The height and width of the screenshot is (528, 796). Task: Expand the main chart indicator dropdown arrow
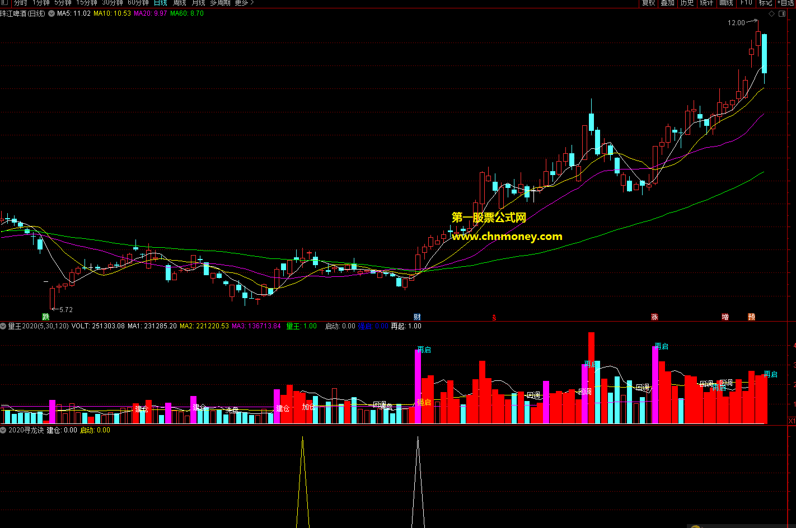pyautogui.click(x=51, y=13)
